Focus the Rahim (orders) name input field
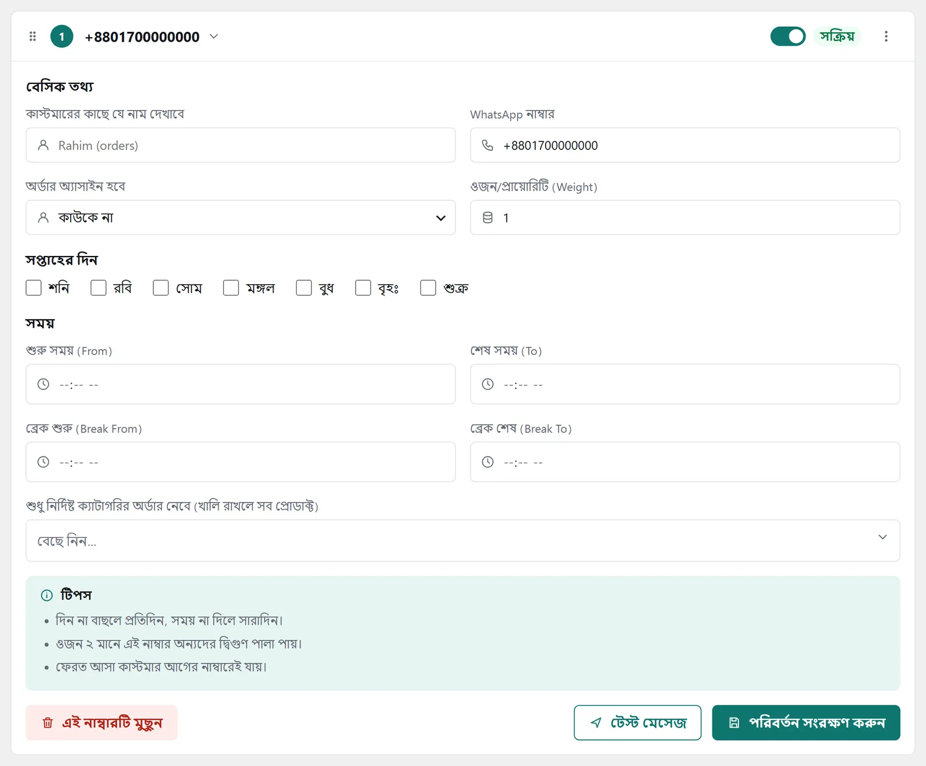This screenshot has height=766, width=926. click(241, 145)
